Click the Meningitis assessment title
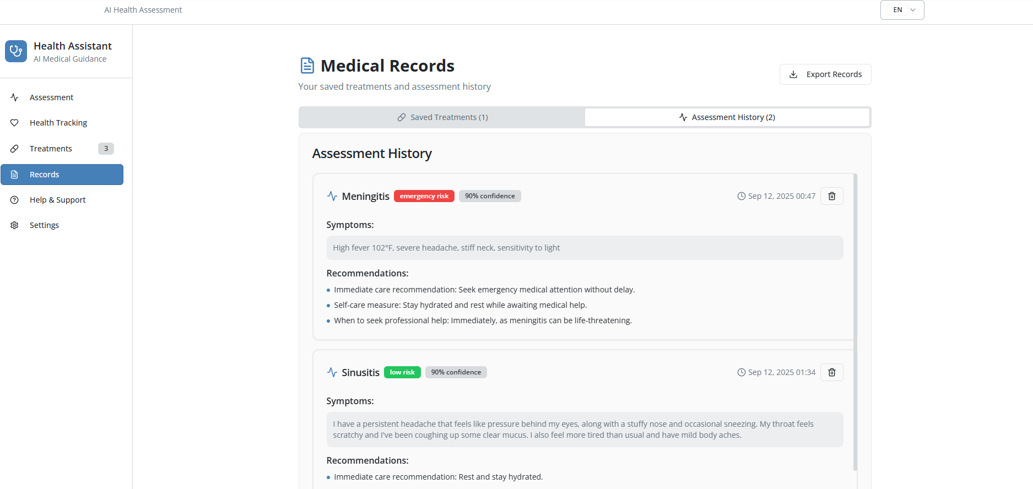Image resolution: width=1033 pixels, height=489 pixels. (x=366, y=196)
